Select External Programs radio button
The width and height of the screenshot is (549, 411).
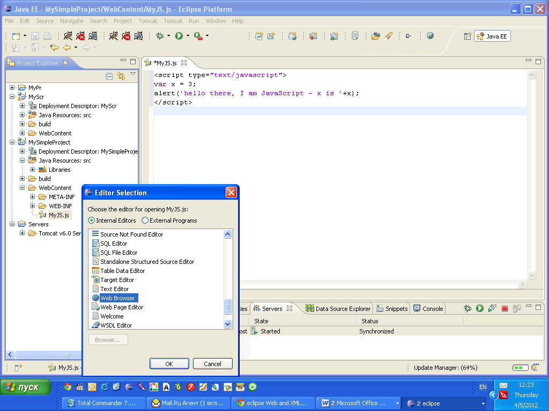click(x=145, y=220)
